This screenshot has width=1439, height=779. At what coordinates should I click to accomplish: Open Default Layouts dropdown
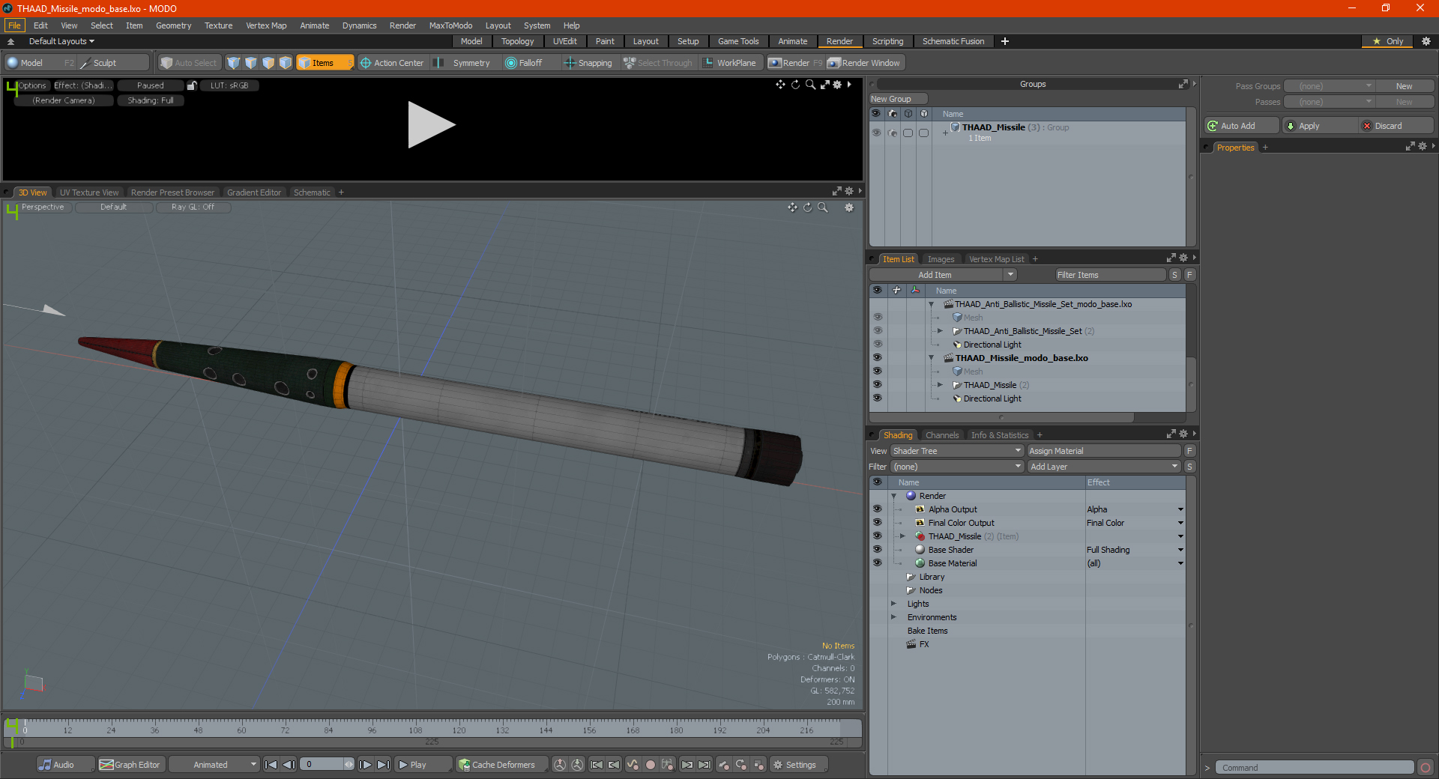point(61,41)
